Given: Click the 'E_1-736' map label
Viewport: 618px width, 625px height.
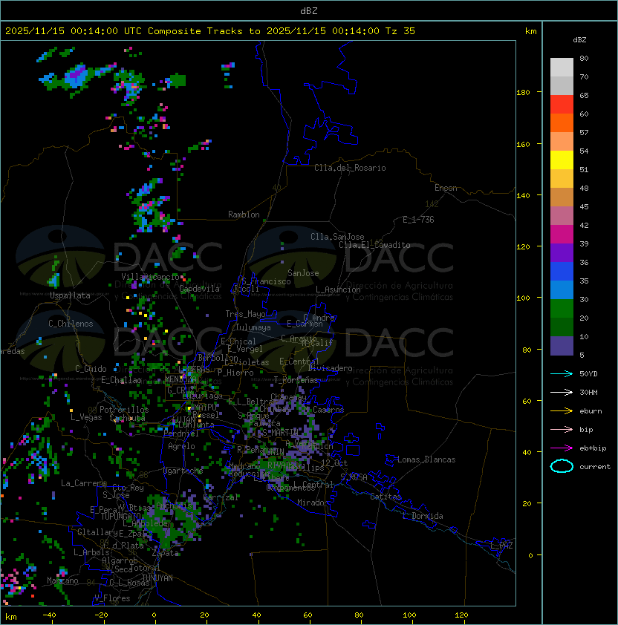Looking at the screenshot, I should [x=418, y=220].
